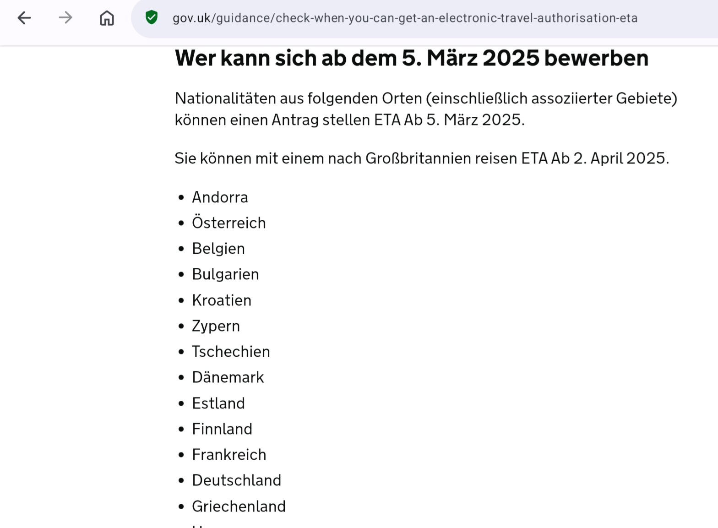Screen dimensions: 718x528
Task: Click the heading about 5. März 2025
Action: 412,58
